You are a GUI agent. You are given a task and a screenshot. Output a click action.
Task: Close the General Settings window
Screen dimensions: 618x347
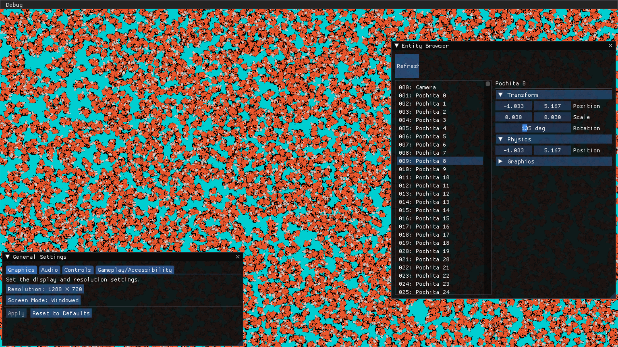tap(238, 257)
